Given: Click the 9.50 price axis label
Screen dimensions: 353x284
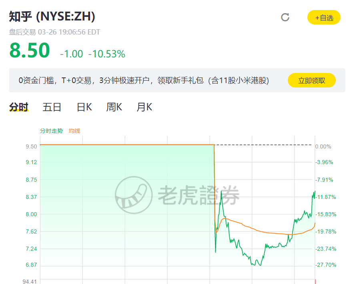Looking at the screenshot, I should click(x=31, y=146).
